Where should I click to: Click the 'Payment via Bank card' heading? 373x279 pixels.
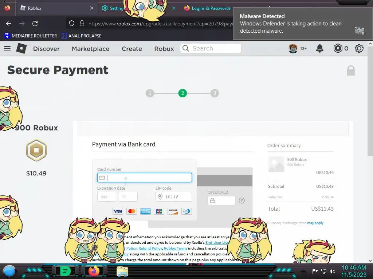click(x=124, y=144)
